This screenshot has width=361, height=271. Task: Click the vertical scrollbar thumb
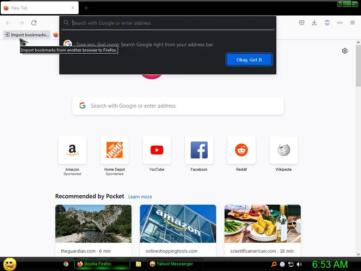tap(358, 66)
